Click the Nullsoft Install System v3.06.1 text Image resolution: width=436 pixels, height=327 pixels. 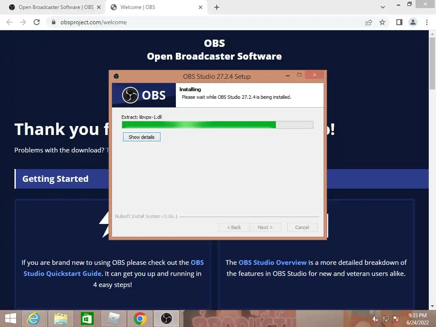coord(146,216)
